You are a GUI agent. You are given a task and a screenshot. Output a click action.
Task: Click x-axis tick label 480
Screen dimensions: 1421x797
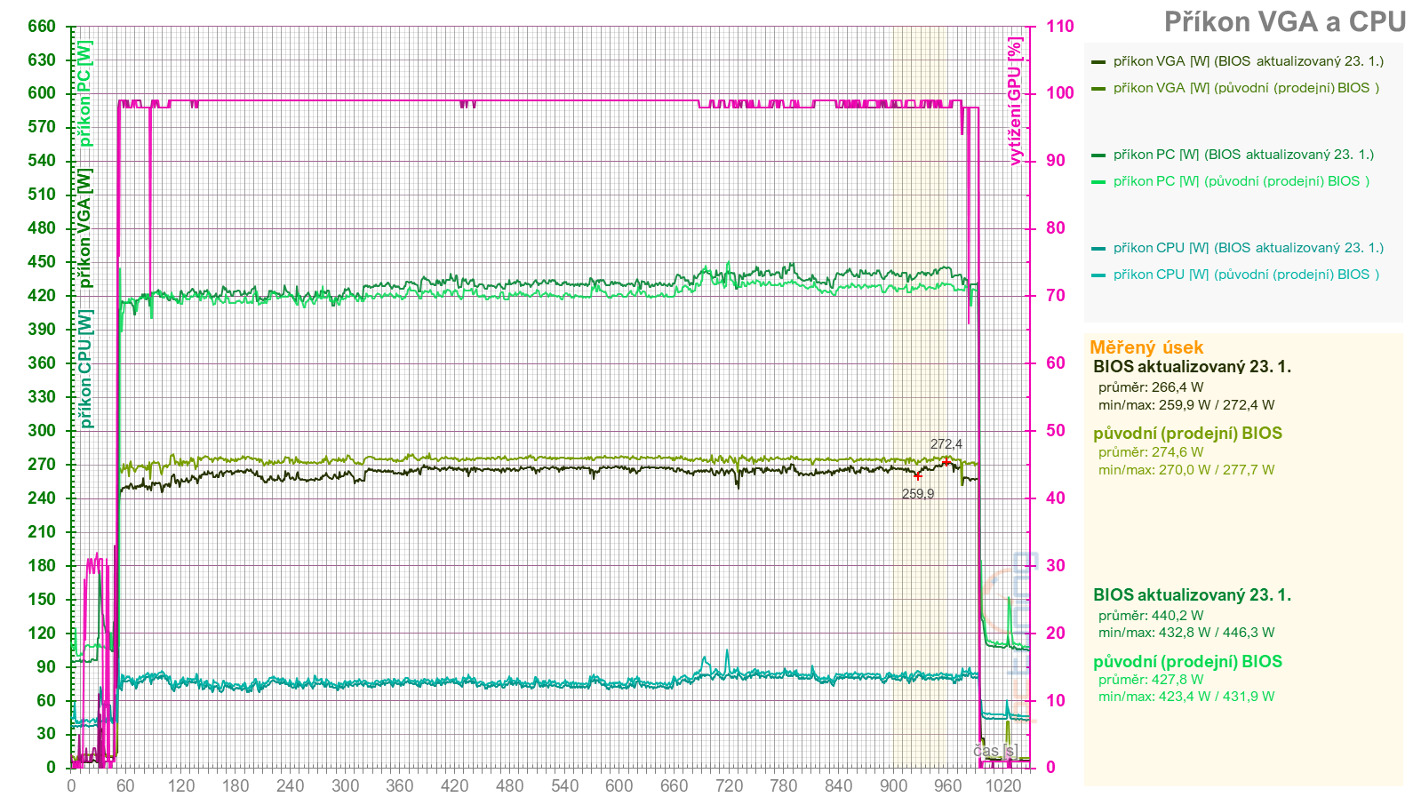pos(510,785)
